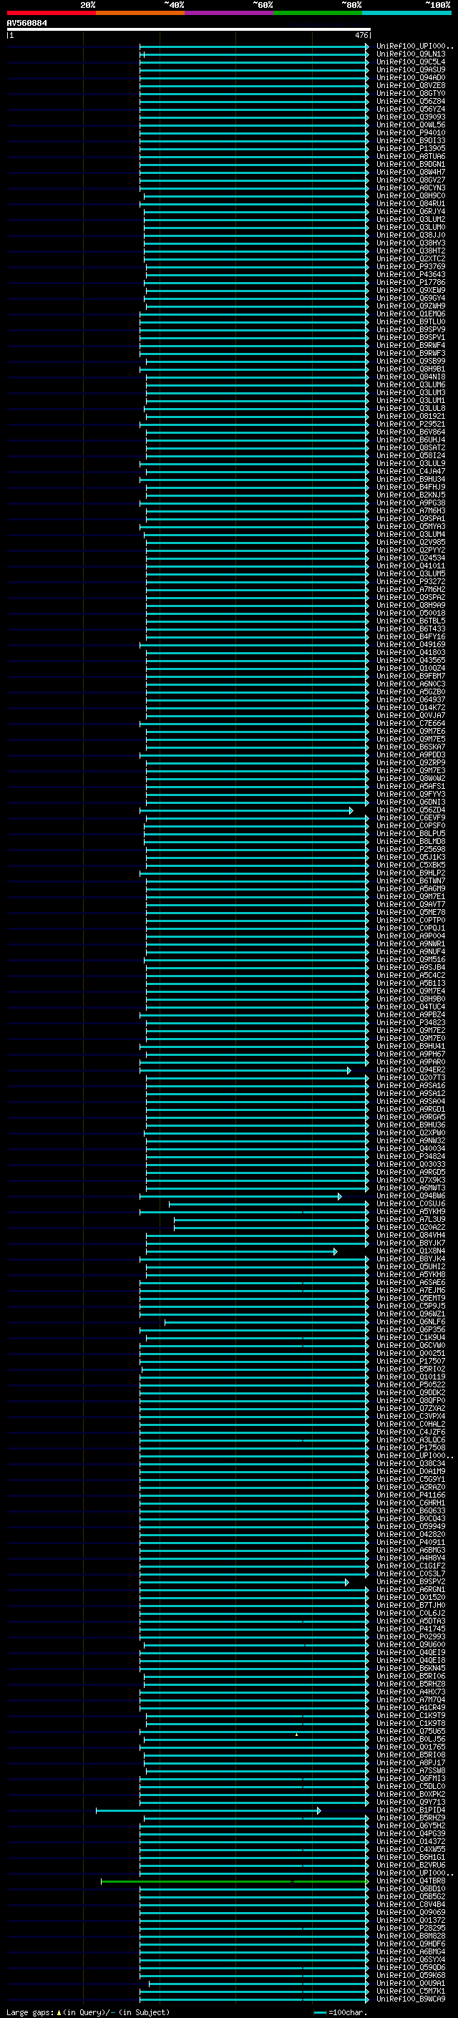The width and height of the screenshot is (458, 2018).
Task: Select hit label UniRef100_P28295
Action: click(410, 1929)
